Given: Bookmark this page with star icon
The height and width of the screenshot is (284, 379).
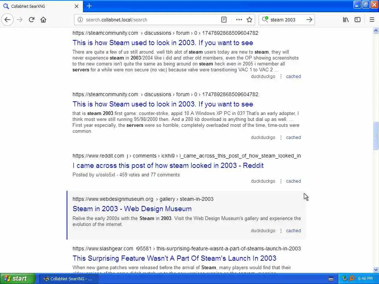Looking at the screenshot, I should pos(249,20).
